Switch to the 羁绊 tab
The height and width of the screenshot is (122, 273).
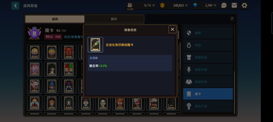click(x=114, y=19)
